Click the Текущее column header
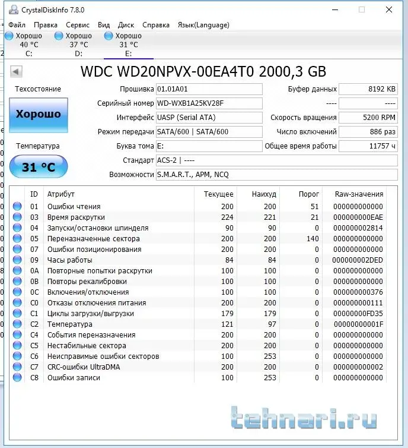 pyautogui.click(x=218, y=194)
